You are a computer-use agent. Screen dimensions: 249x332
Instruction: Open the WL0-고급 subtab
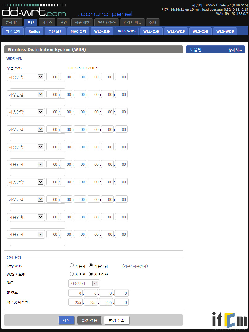click(102, 31)
